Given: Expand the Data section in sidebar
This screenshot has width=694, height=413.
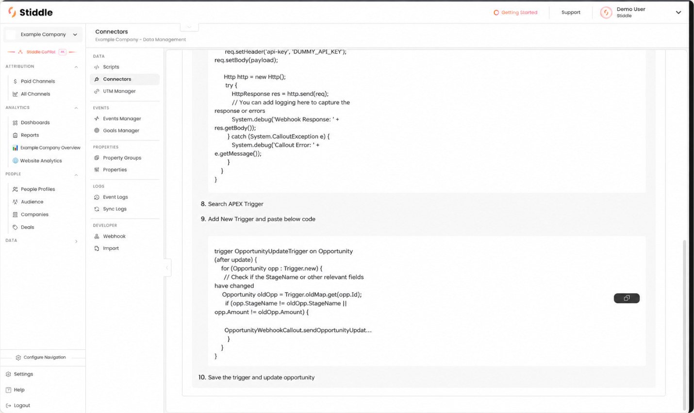Looking at the screenshot, I should click(x=76, y=241).
